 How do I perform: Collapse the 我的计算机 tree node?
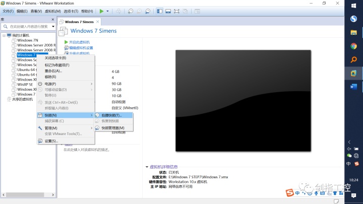pos(4,35)
